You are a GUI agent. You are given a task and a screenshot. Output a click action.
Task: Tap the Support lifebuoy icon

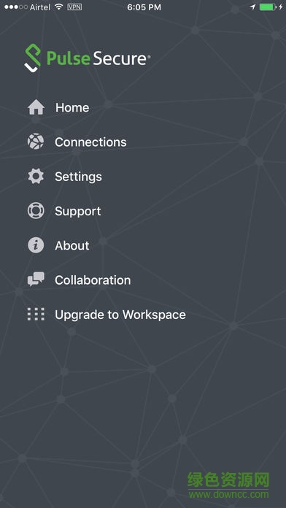[36, 211]
